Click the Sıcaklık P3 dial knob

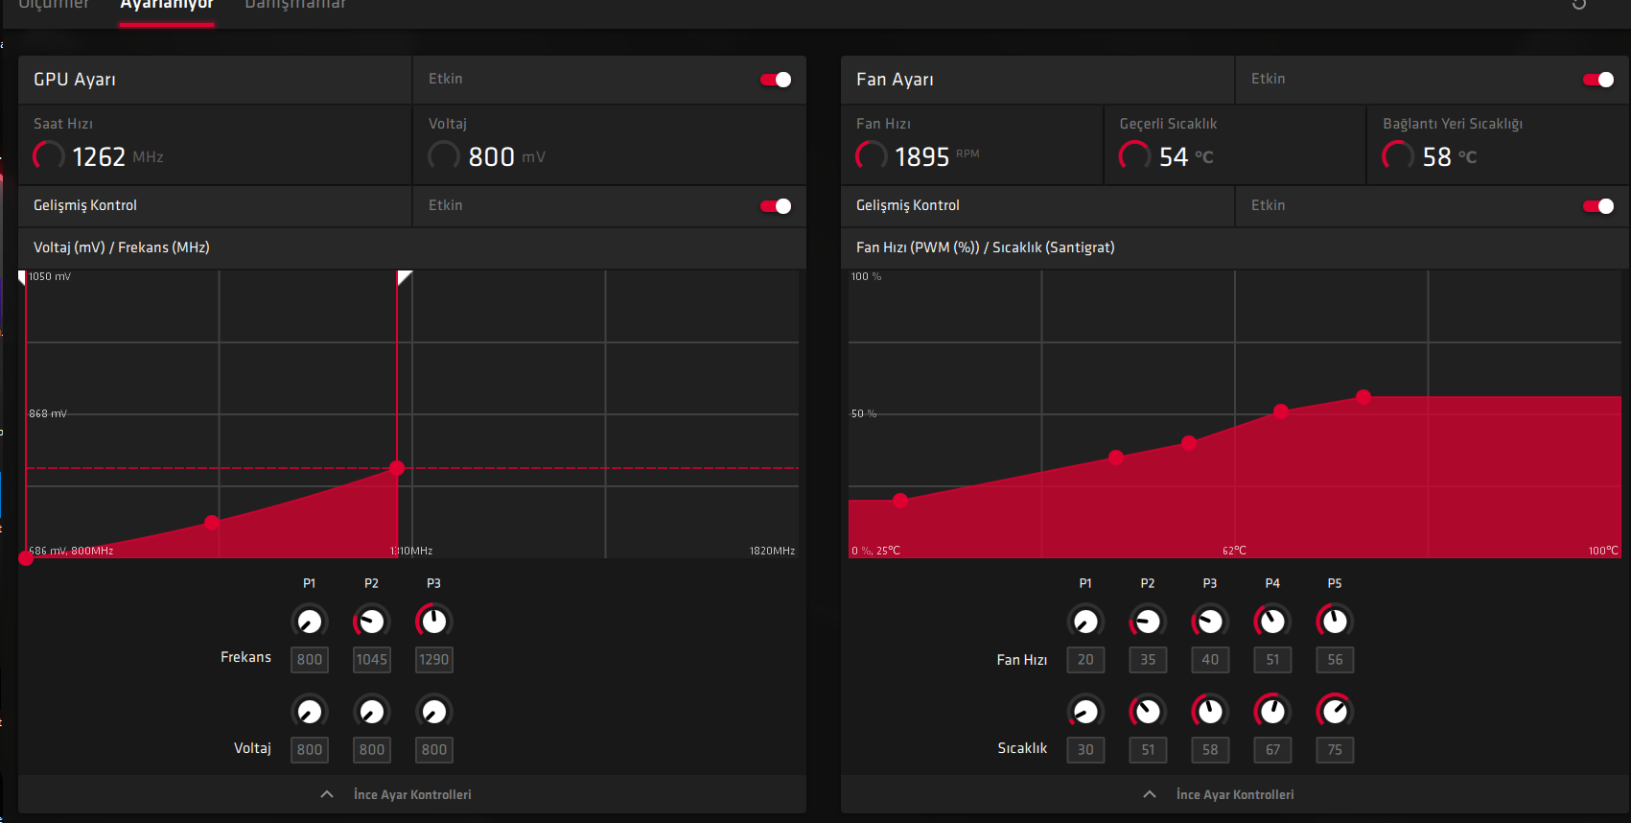(x=1210, y=712)
